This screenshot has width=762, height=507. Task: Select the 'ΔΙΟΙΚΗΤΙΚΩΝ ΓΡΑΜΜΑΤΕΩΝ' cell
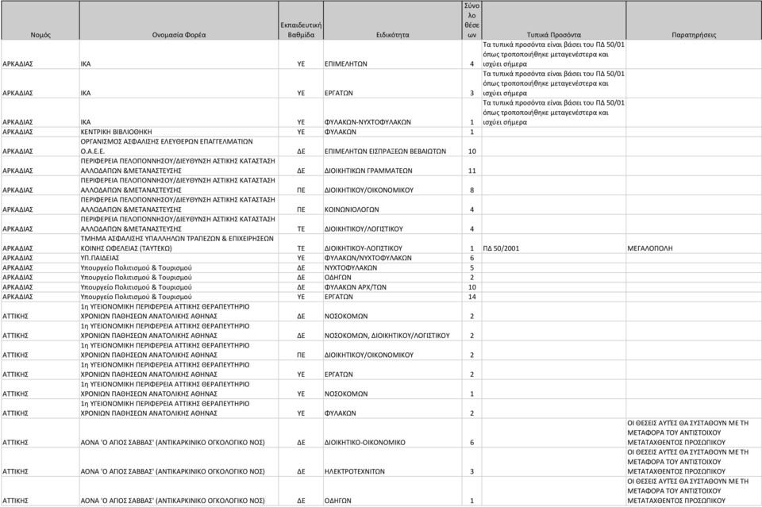393,166
